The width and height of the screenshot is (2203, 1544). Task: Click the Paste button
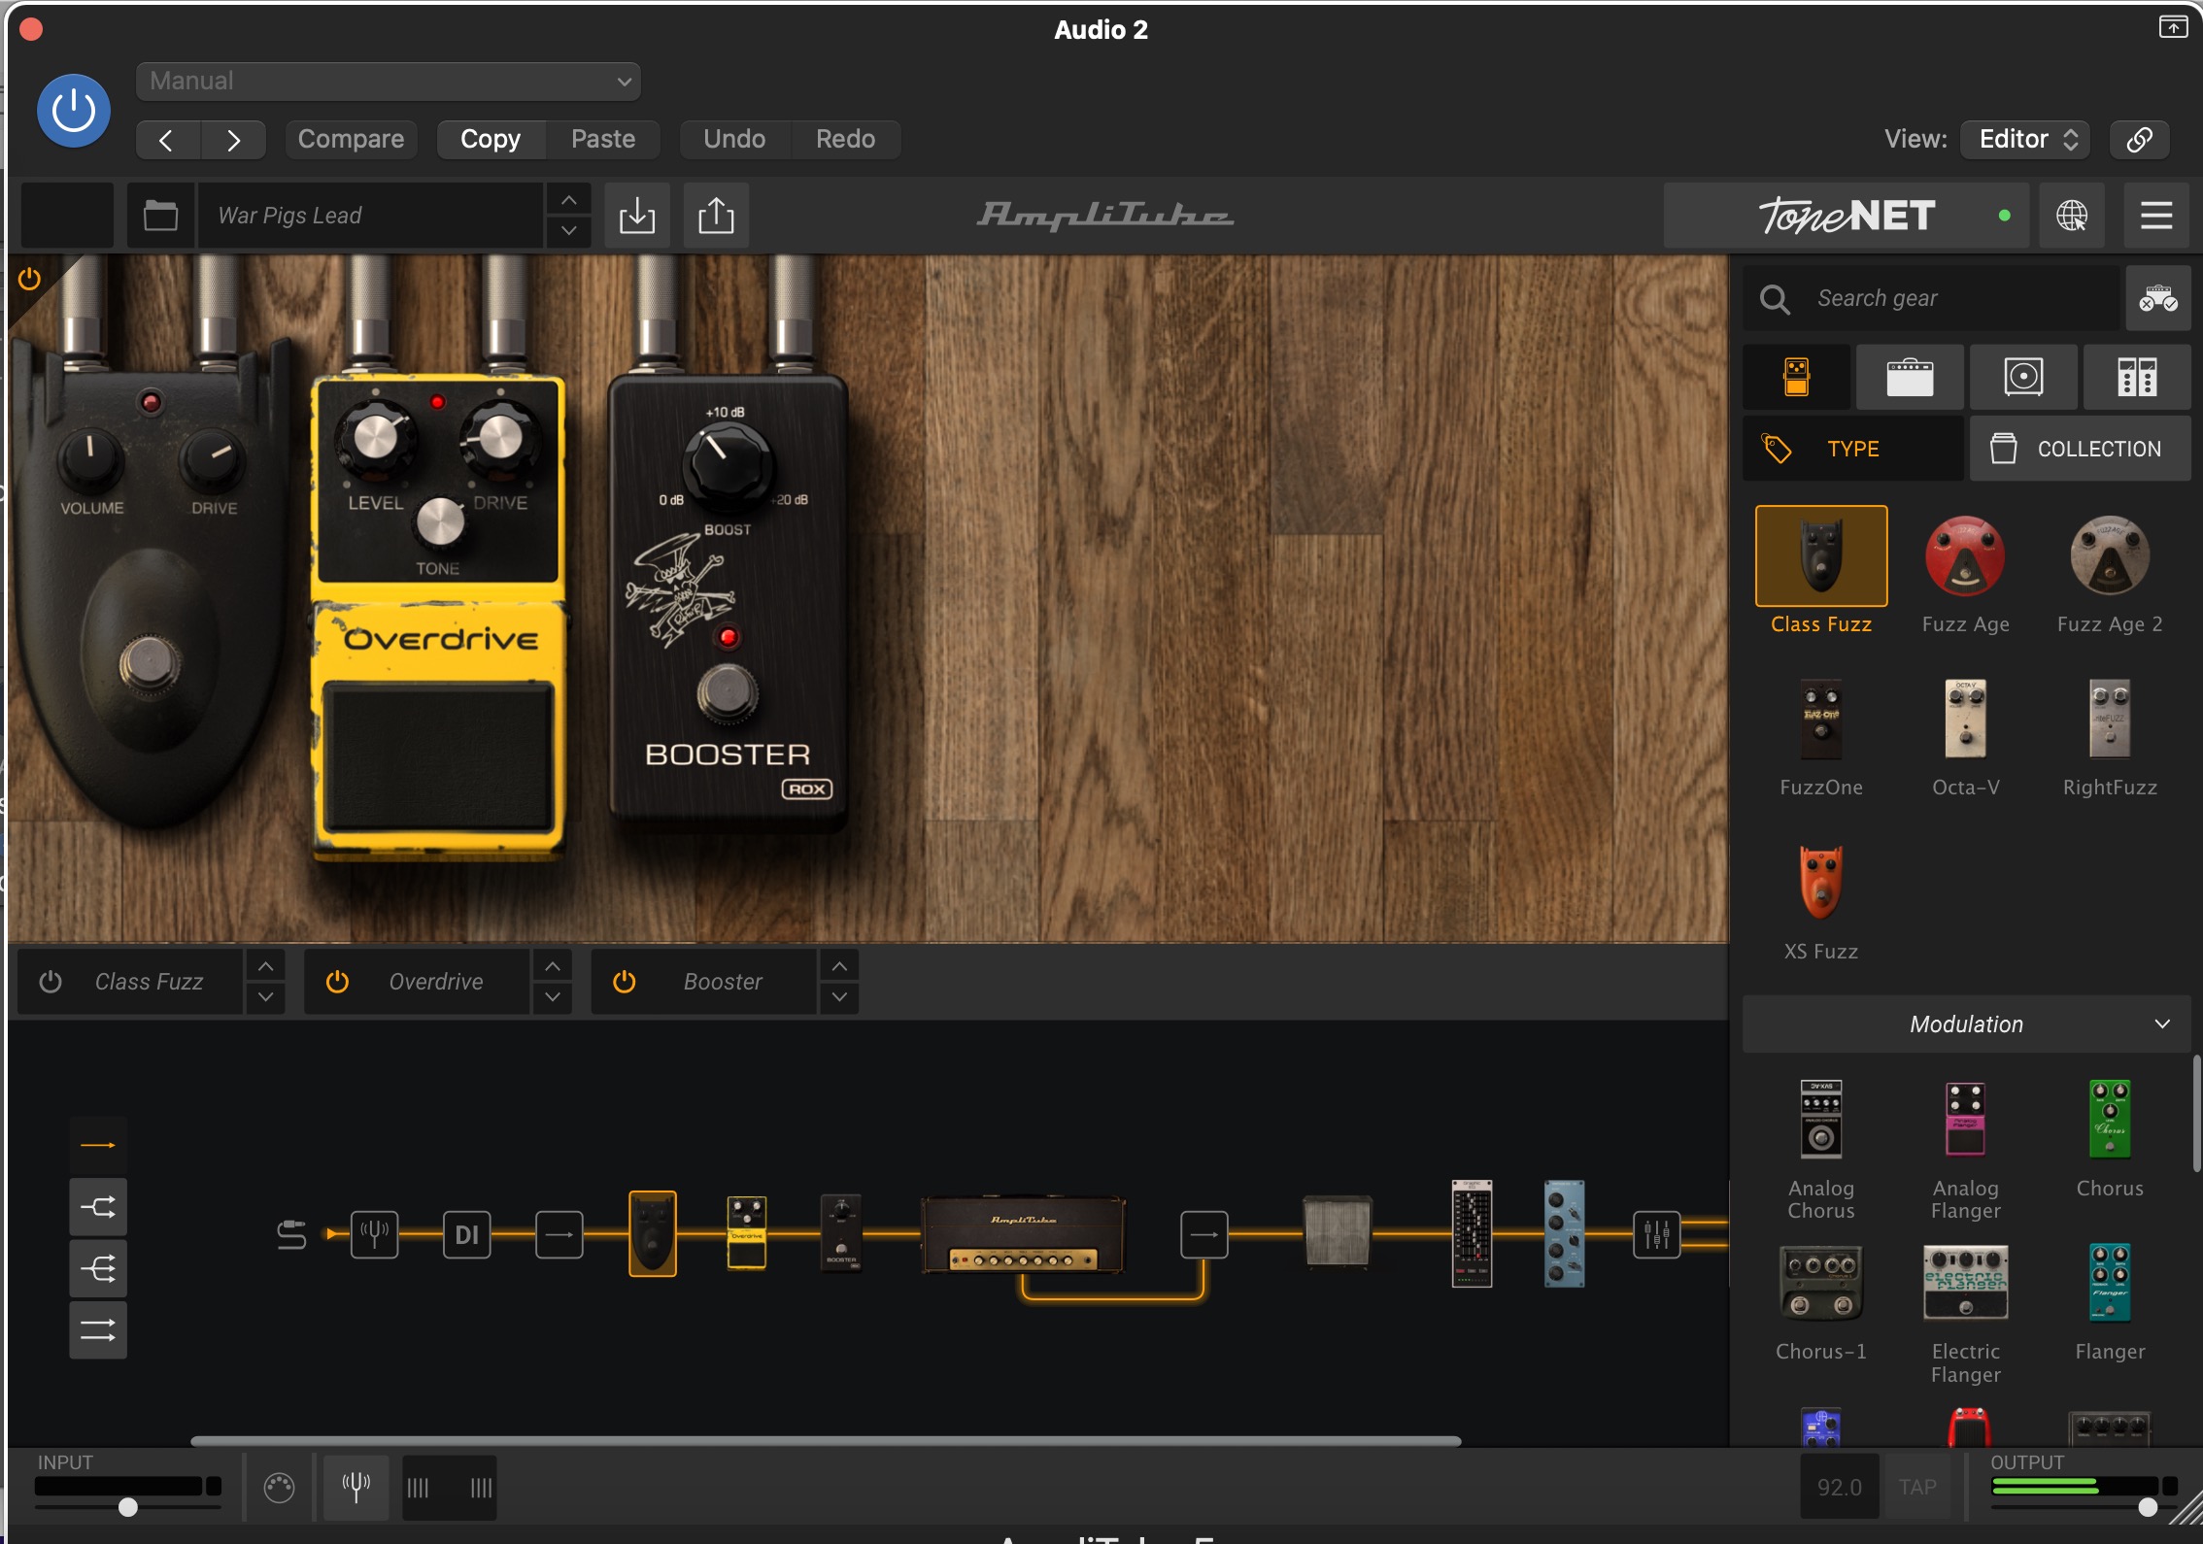603,140
